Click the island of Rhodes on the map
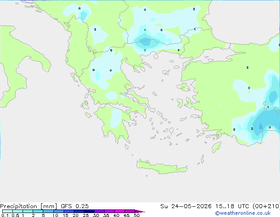 216,147
